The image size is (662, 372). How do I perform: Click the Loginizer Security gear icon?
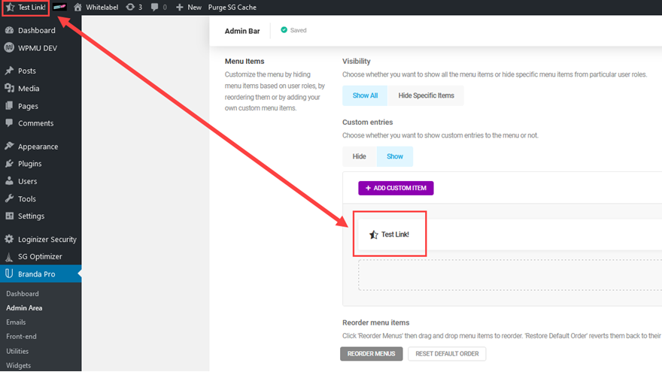tap(9, 240)
